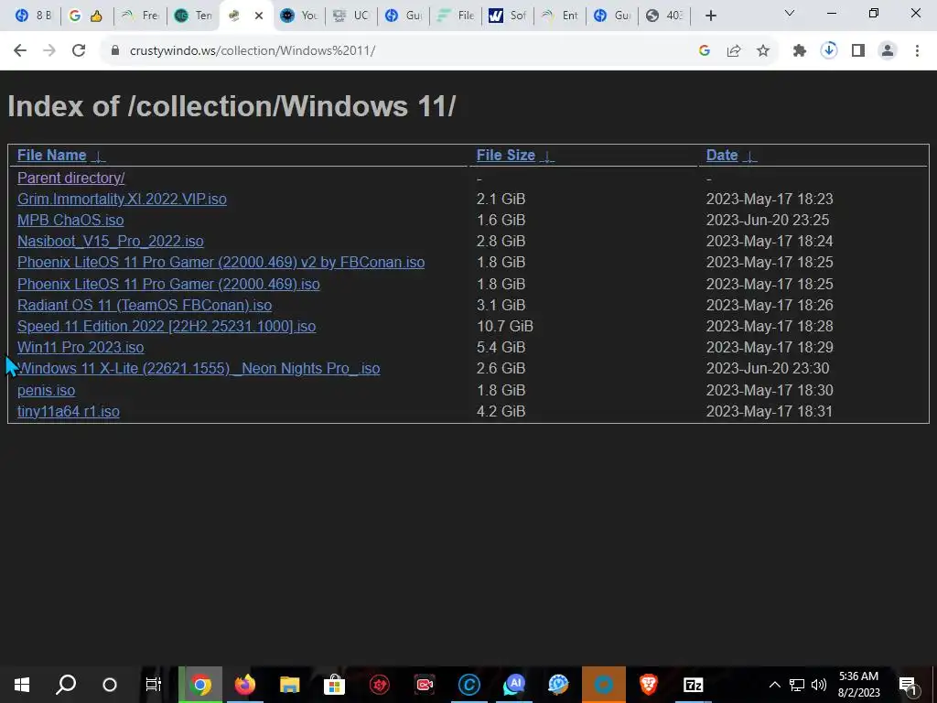Image resolution: width=937 pixels, height=703 pixels.
Task: Download Radiant OS 11 (TeamOS FBConan).iso
Action: tap(145, 305)
